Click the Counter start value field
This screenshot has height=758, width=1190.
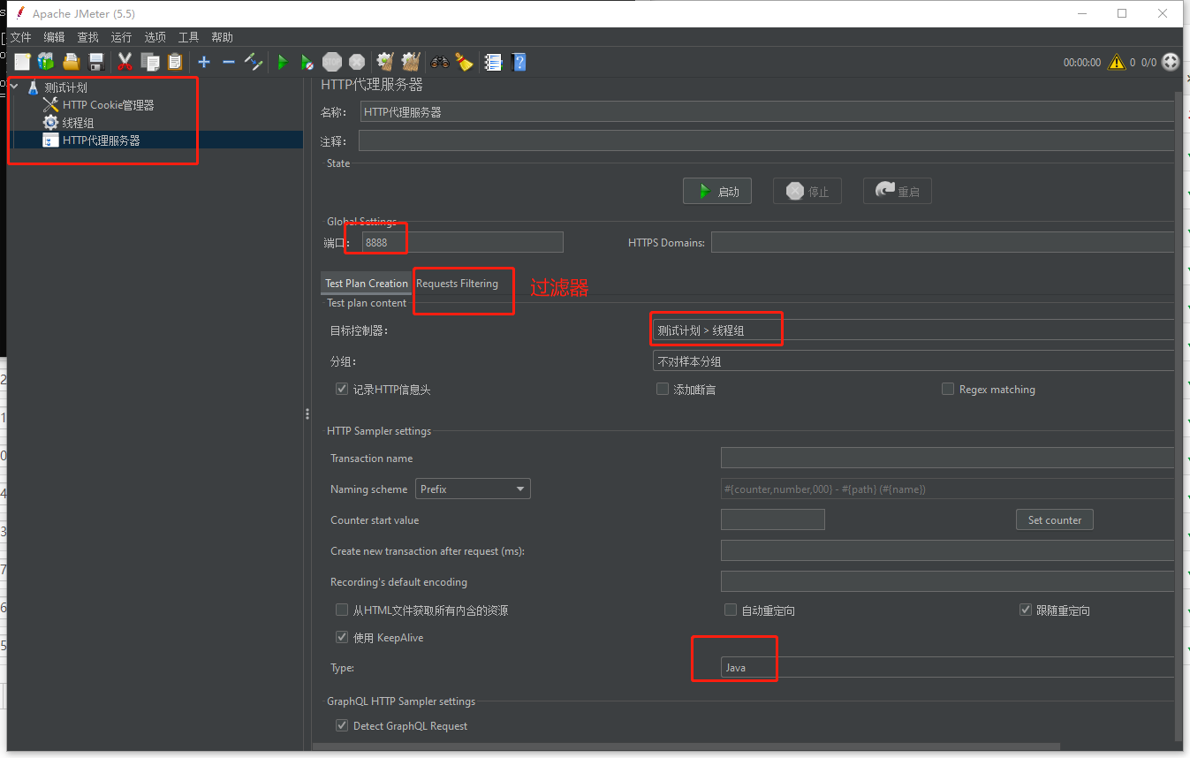(773, 519)
